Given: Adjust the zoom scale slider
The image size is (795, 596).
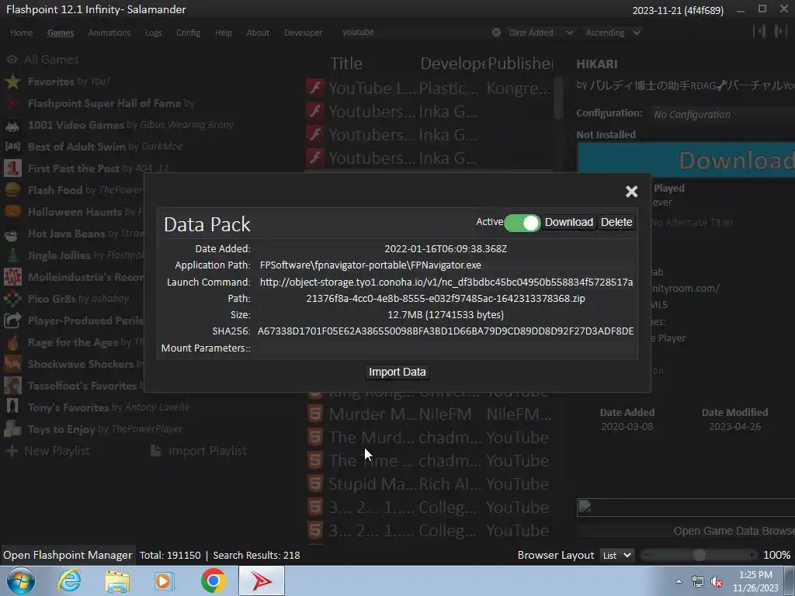Looking at the screenshot, I should tap(699, 556).
